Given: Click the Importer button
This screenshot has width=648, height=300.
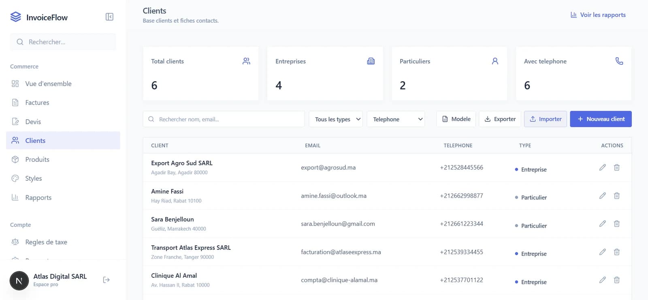Looking at the screenshot, I should (x=546, y=119).
